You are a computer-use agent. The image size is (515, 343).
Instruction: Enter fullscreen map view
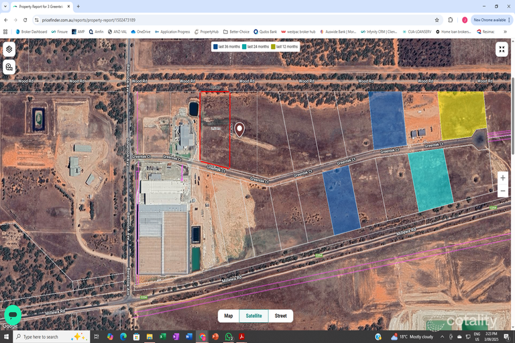tap(502, 49)
